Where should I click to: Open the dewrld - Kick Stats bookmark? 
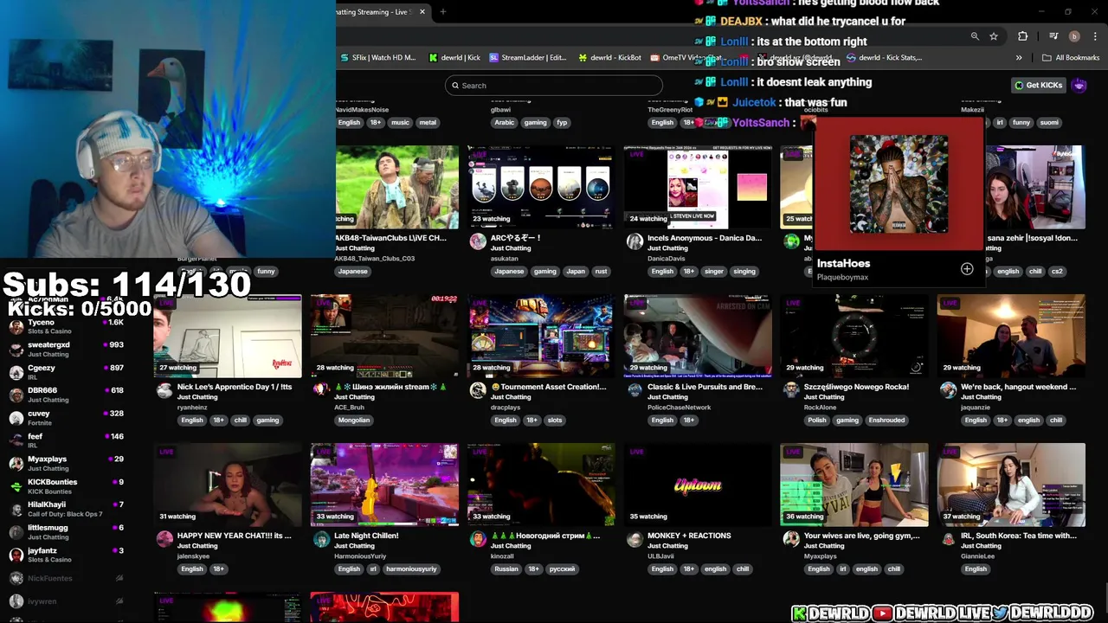[x=885, y=58]
